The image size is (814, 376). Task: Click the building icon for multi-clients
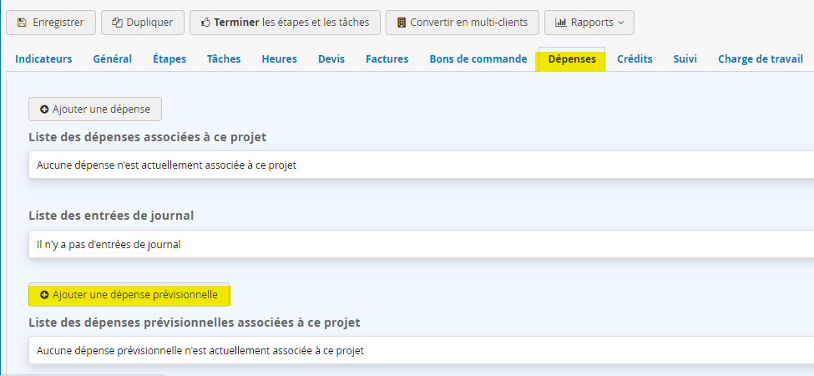click(402, 23)
